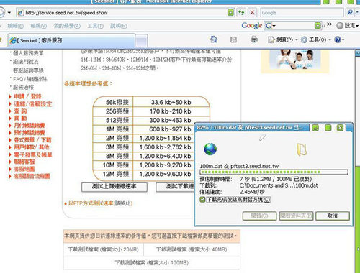Open the 說明(H) menu
This screenshot has height=273, width=360.
119,26
